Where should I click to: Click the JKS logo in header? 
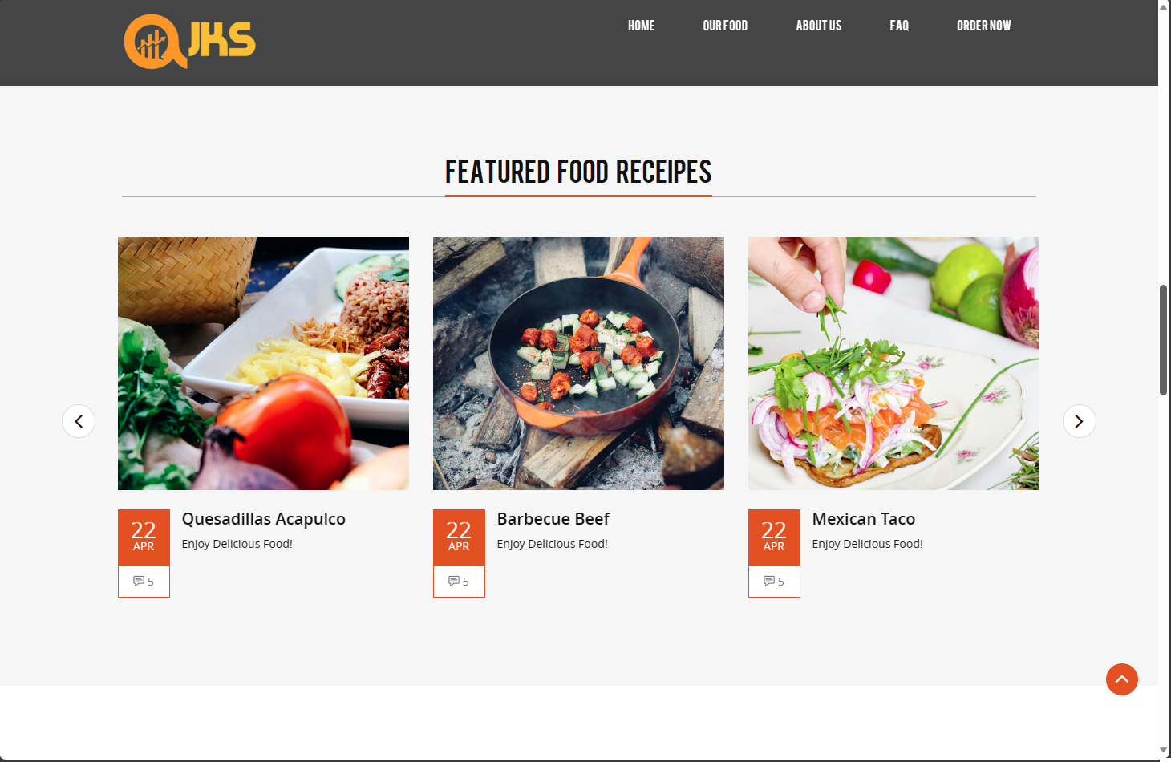pos(190,42)
